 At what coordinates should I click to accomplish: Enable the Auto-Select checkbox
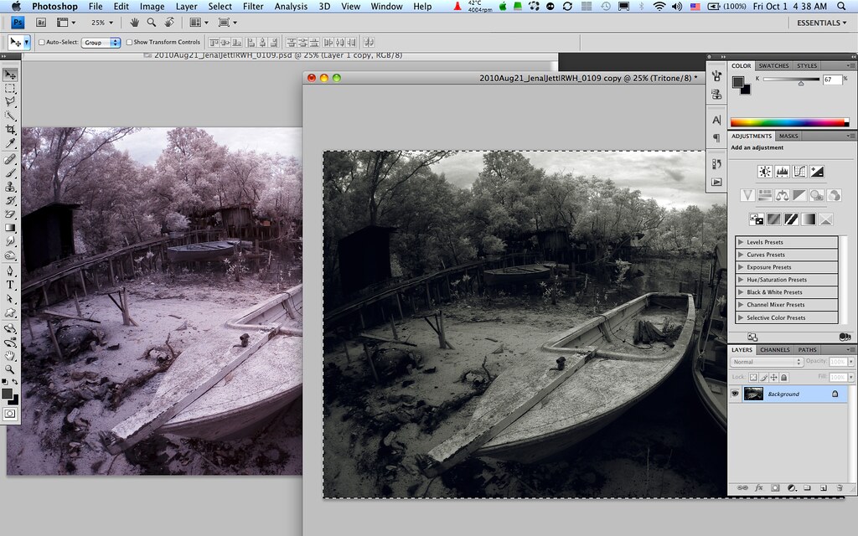[x=42, y=42]
